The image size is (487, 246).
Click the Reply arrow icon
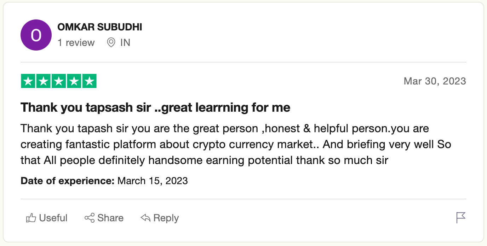pos(145,218)
